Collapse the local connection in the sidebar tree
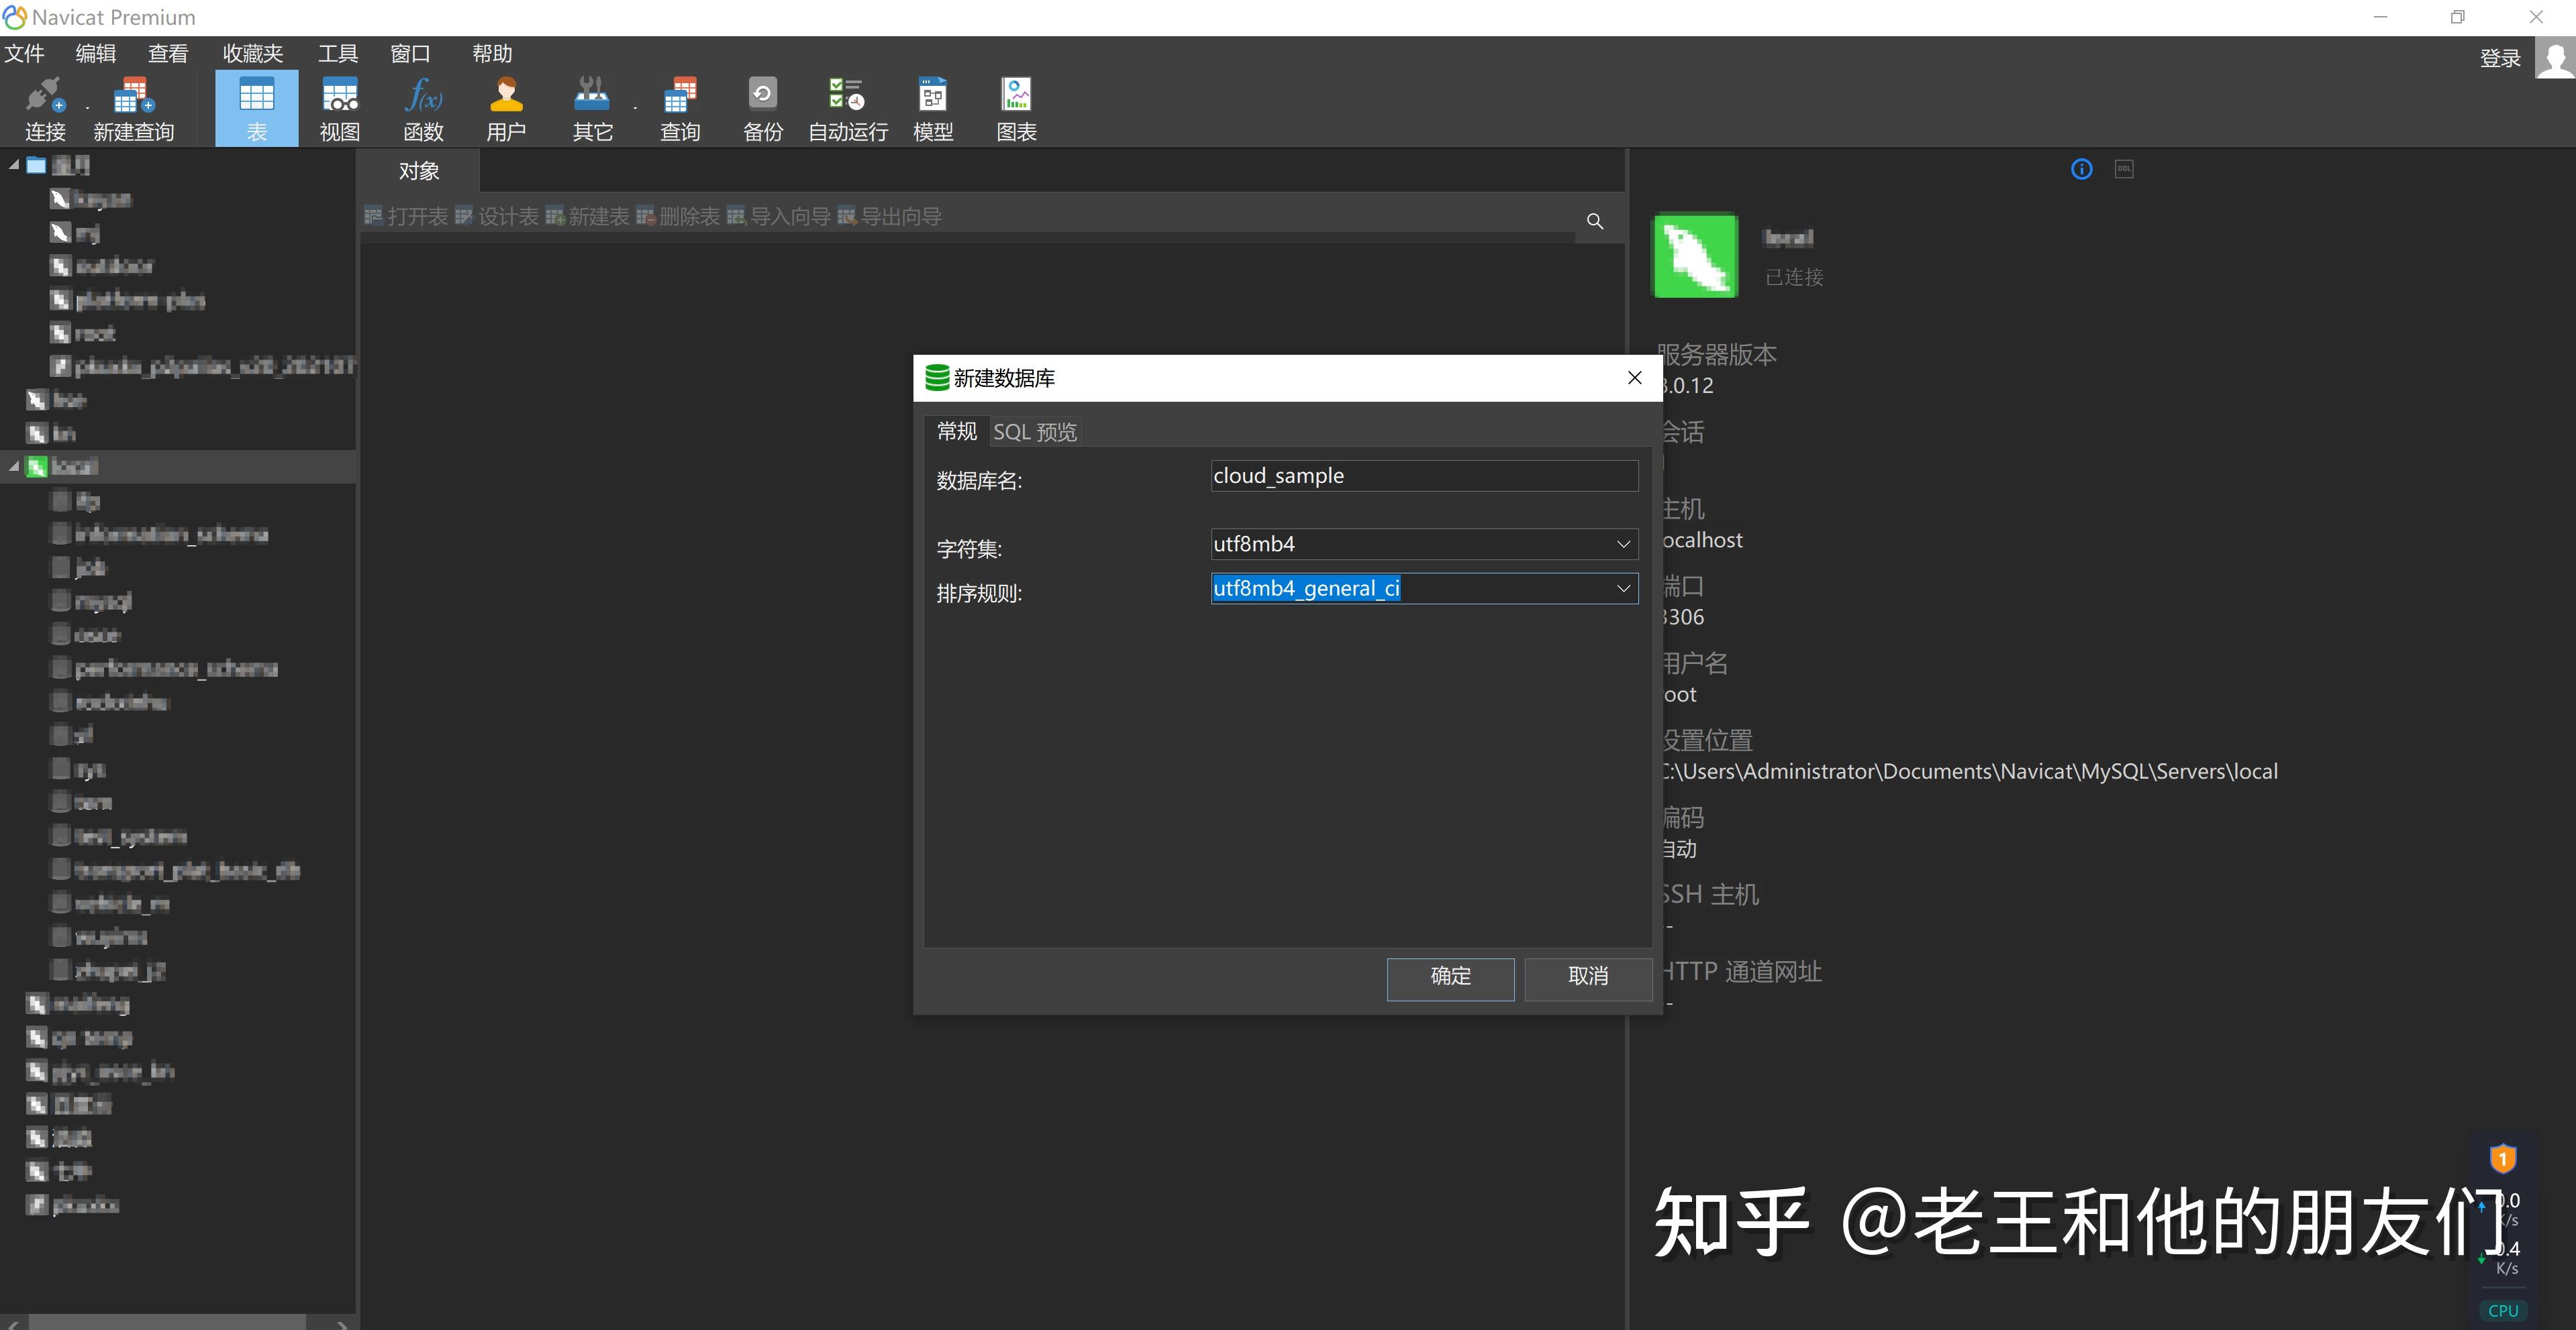The height and width of the screenshot is (1330, 2576). (14, 465)
